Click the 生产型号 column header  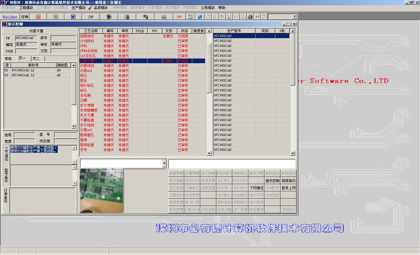pos(234,31)
